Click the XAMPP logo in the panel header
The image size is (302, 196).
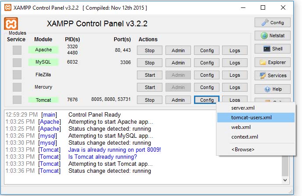[11, 24]
